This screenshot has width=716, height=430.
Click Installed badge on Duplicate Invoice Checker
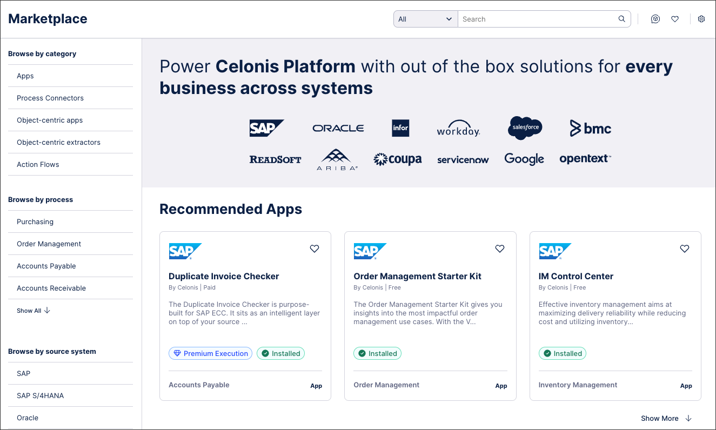(x=280, y=353)
